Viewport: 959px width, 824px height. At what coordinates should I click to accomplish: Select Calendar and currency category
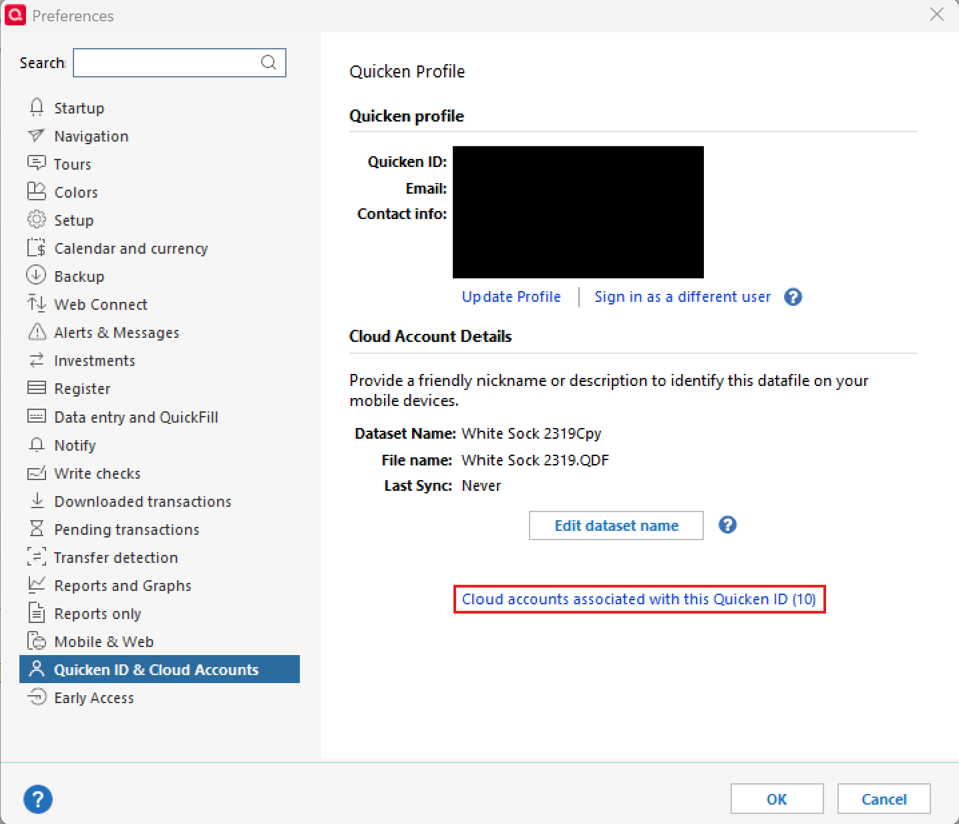click(x=131, y=248)
